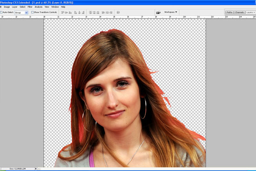The height and width of the screenshot is (171, 256).
Task: Enable the Auto-Select checkbox
Action: [x=1, y=12]
